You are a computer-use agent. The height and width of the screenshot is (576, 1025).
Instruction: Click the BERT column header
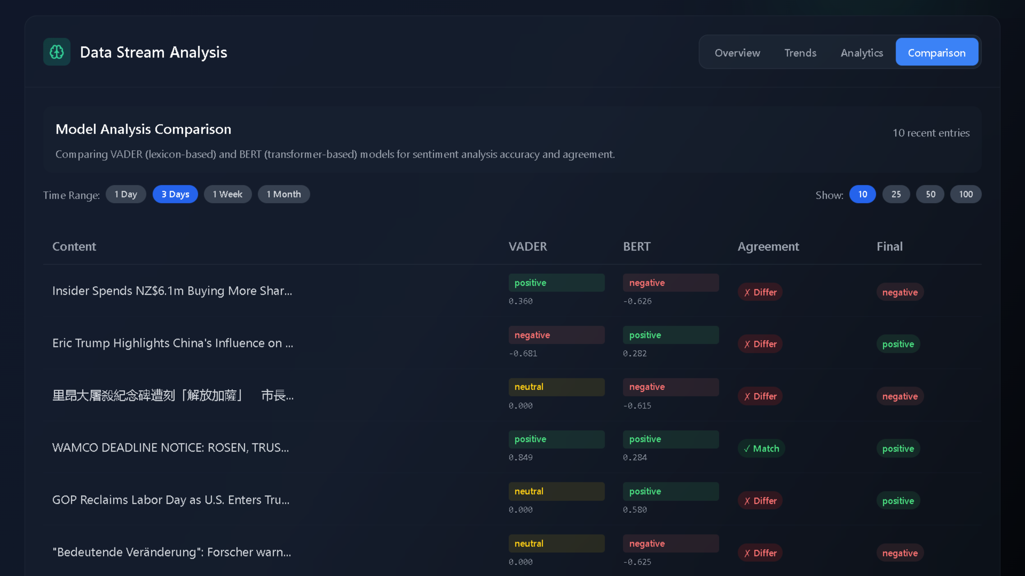[637, 246]
